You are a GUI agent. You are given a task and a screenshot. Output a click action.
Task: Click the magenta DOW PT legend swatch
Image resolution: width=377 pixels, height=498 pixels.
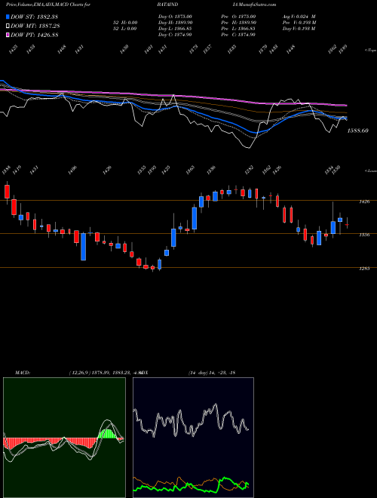[x=8, y=35]
